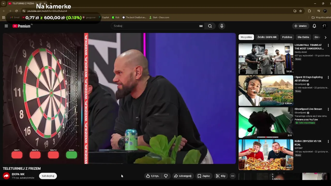
Task: Open the bookmarks folder at the bar's right end
Action: point(321,17)
